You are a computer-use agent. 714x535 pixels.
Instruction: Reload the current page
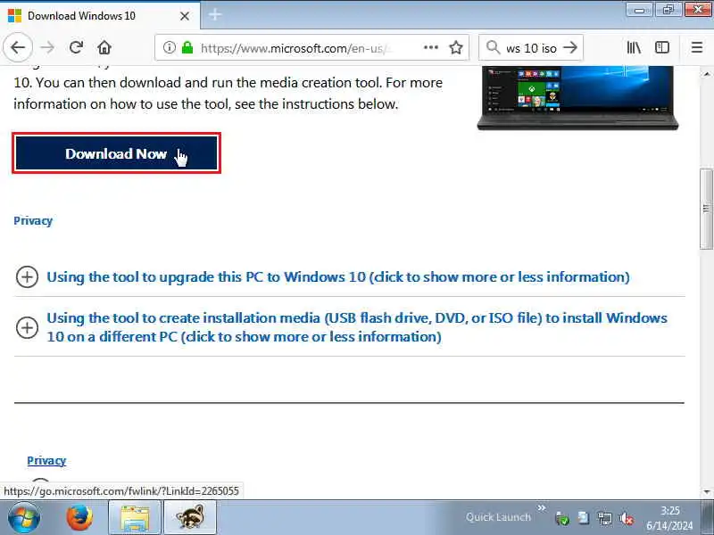(76, 47)
